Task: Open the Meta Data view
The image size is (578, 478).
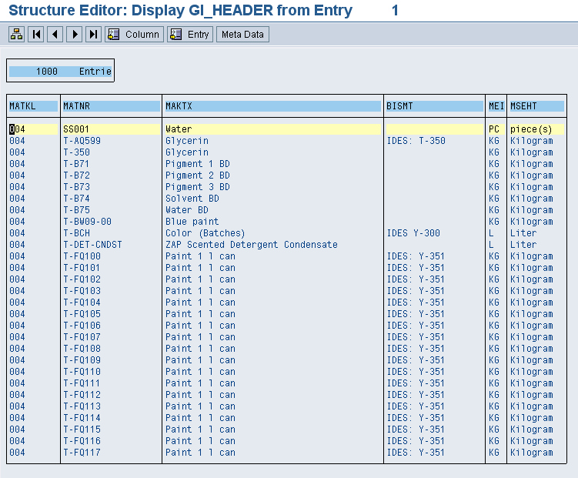Action: (x=242, y=35)
